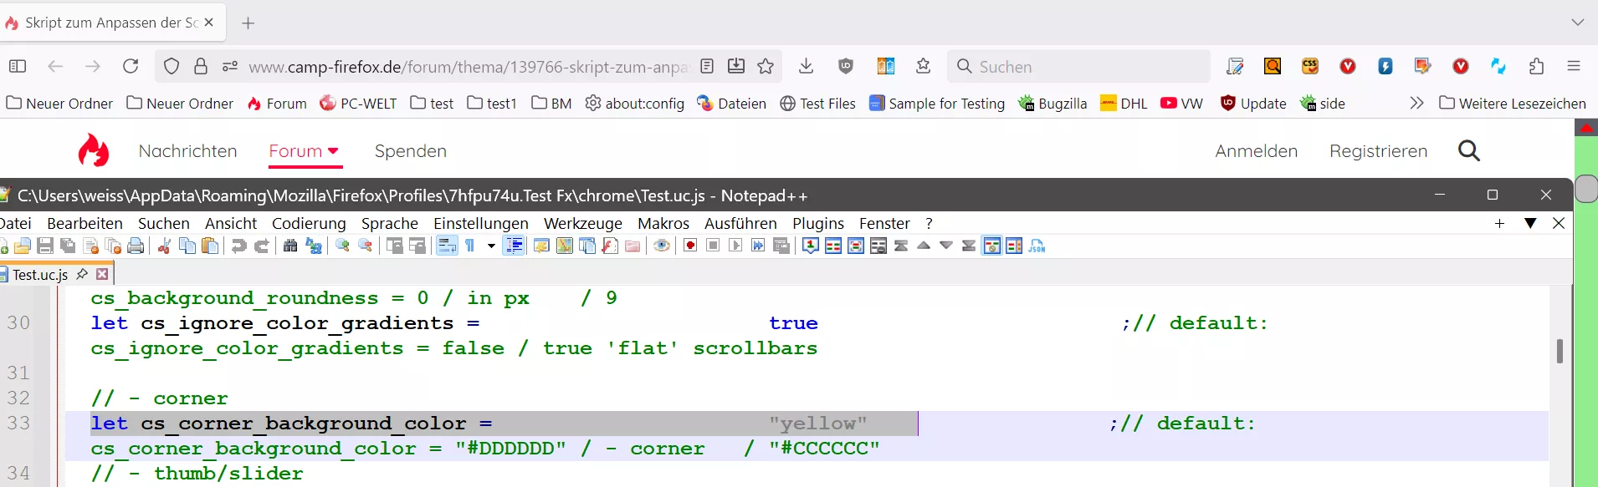Toggle the Firefox sidebar button

(x=18, y=66)
